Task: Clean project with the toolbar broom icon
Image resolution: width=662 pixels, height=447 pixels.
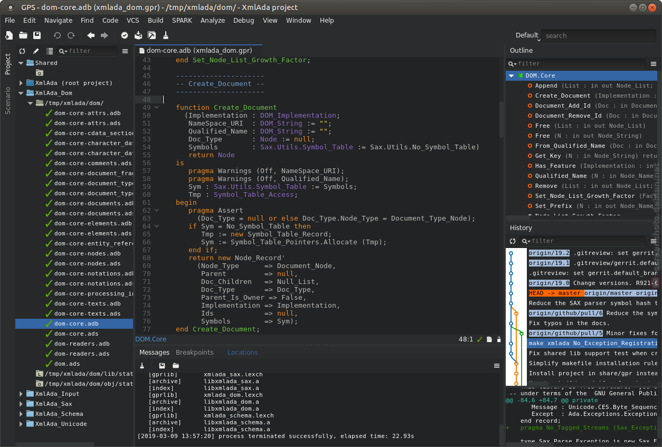Action: point(166,35)
